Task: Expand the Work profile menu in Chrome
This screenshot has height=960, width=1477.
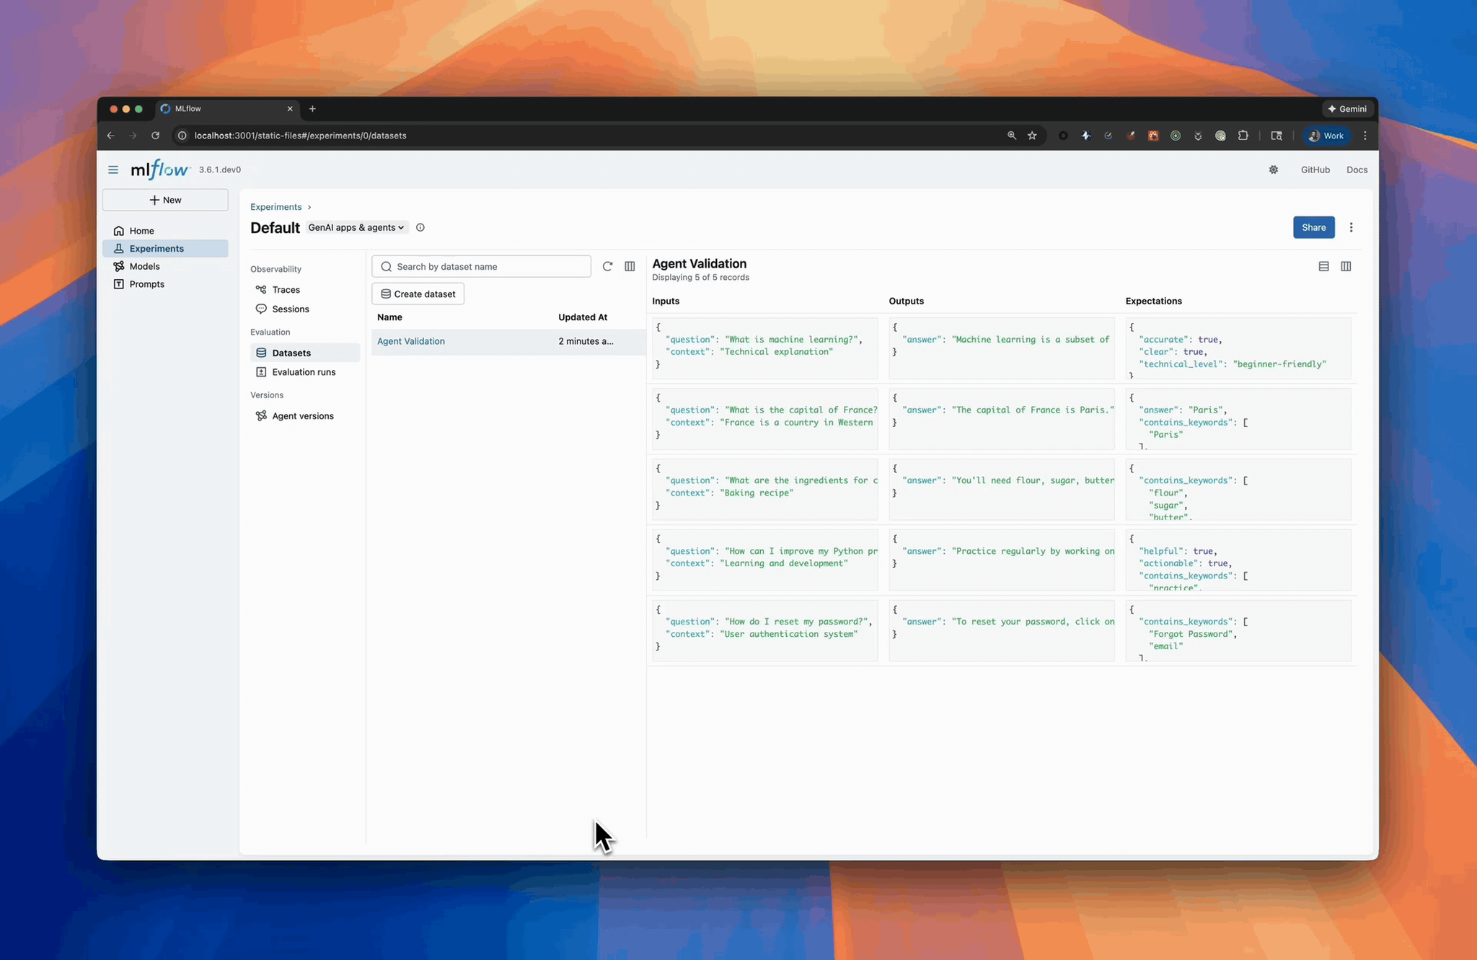Action: click(1326, 136)
